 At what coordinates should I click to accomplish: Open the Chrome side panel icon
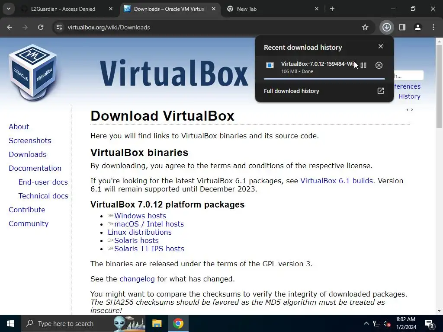(402, 27)
